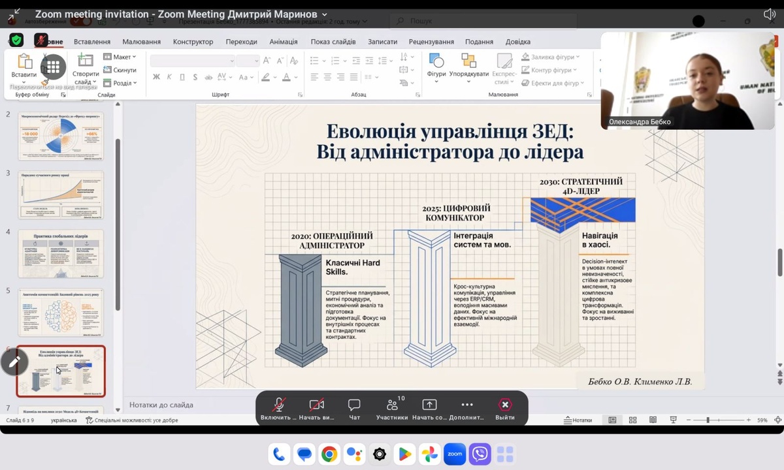Click the zoom slider in PowerPoint status bar
This screenshot has width=784, height=470.
point(708,420)
